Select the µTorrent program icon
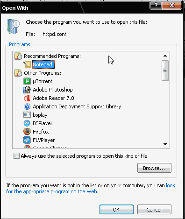Screen dimensions: 185x219 pyautogui.click(x=27, y=81)
